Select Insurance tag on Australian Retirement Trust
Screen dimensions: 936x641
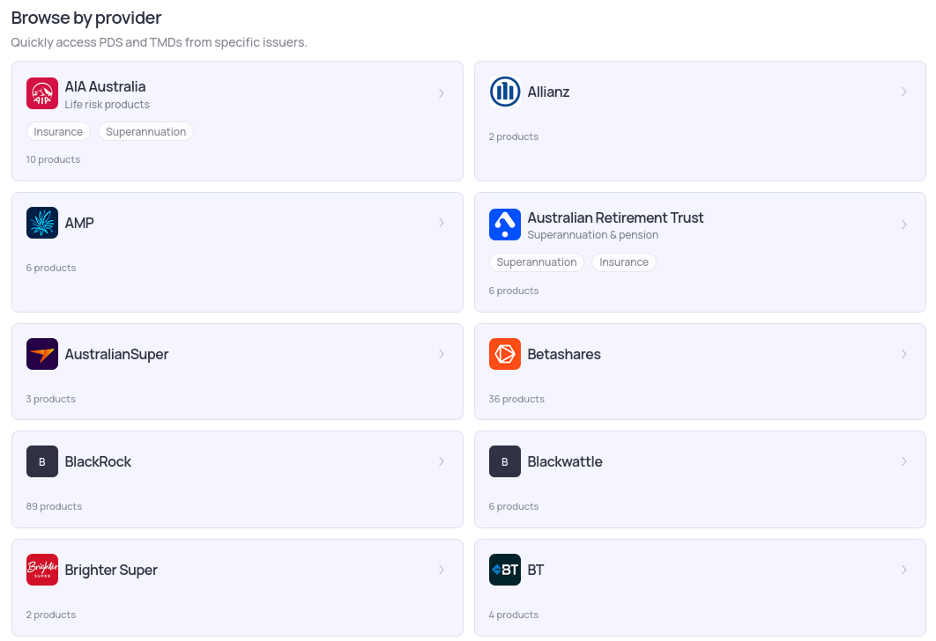click(x=624, y=262)
